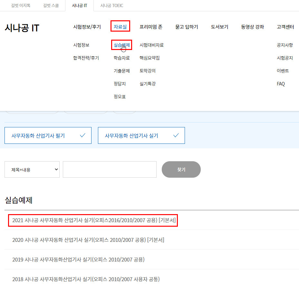
Task: Click checkmark icon on 필기 filter
Action: 82,135
